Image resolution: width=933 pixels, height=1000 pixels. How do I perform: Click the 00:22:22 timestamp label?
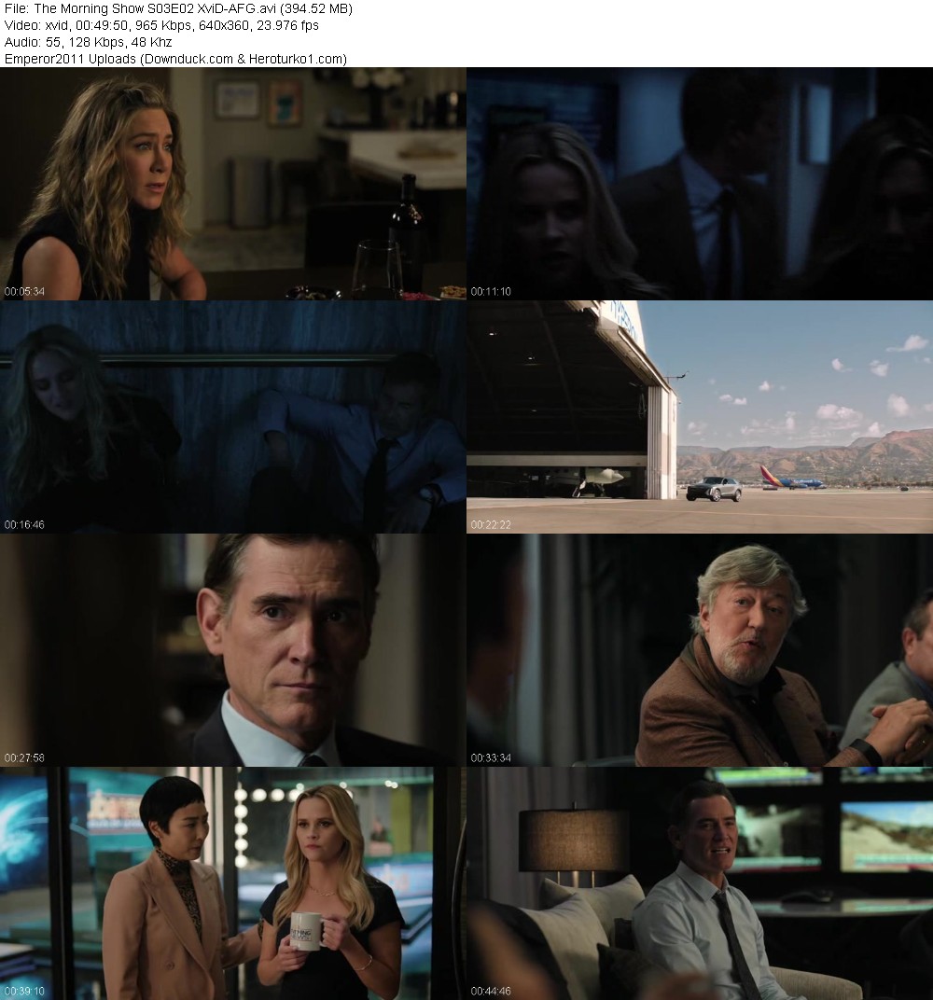tap(491, 525)
